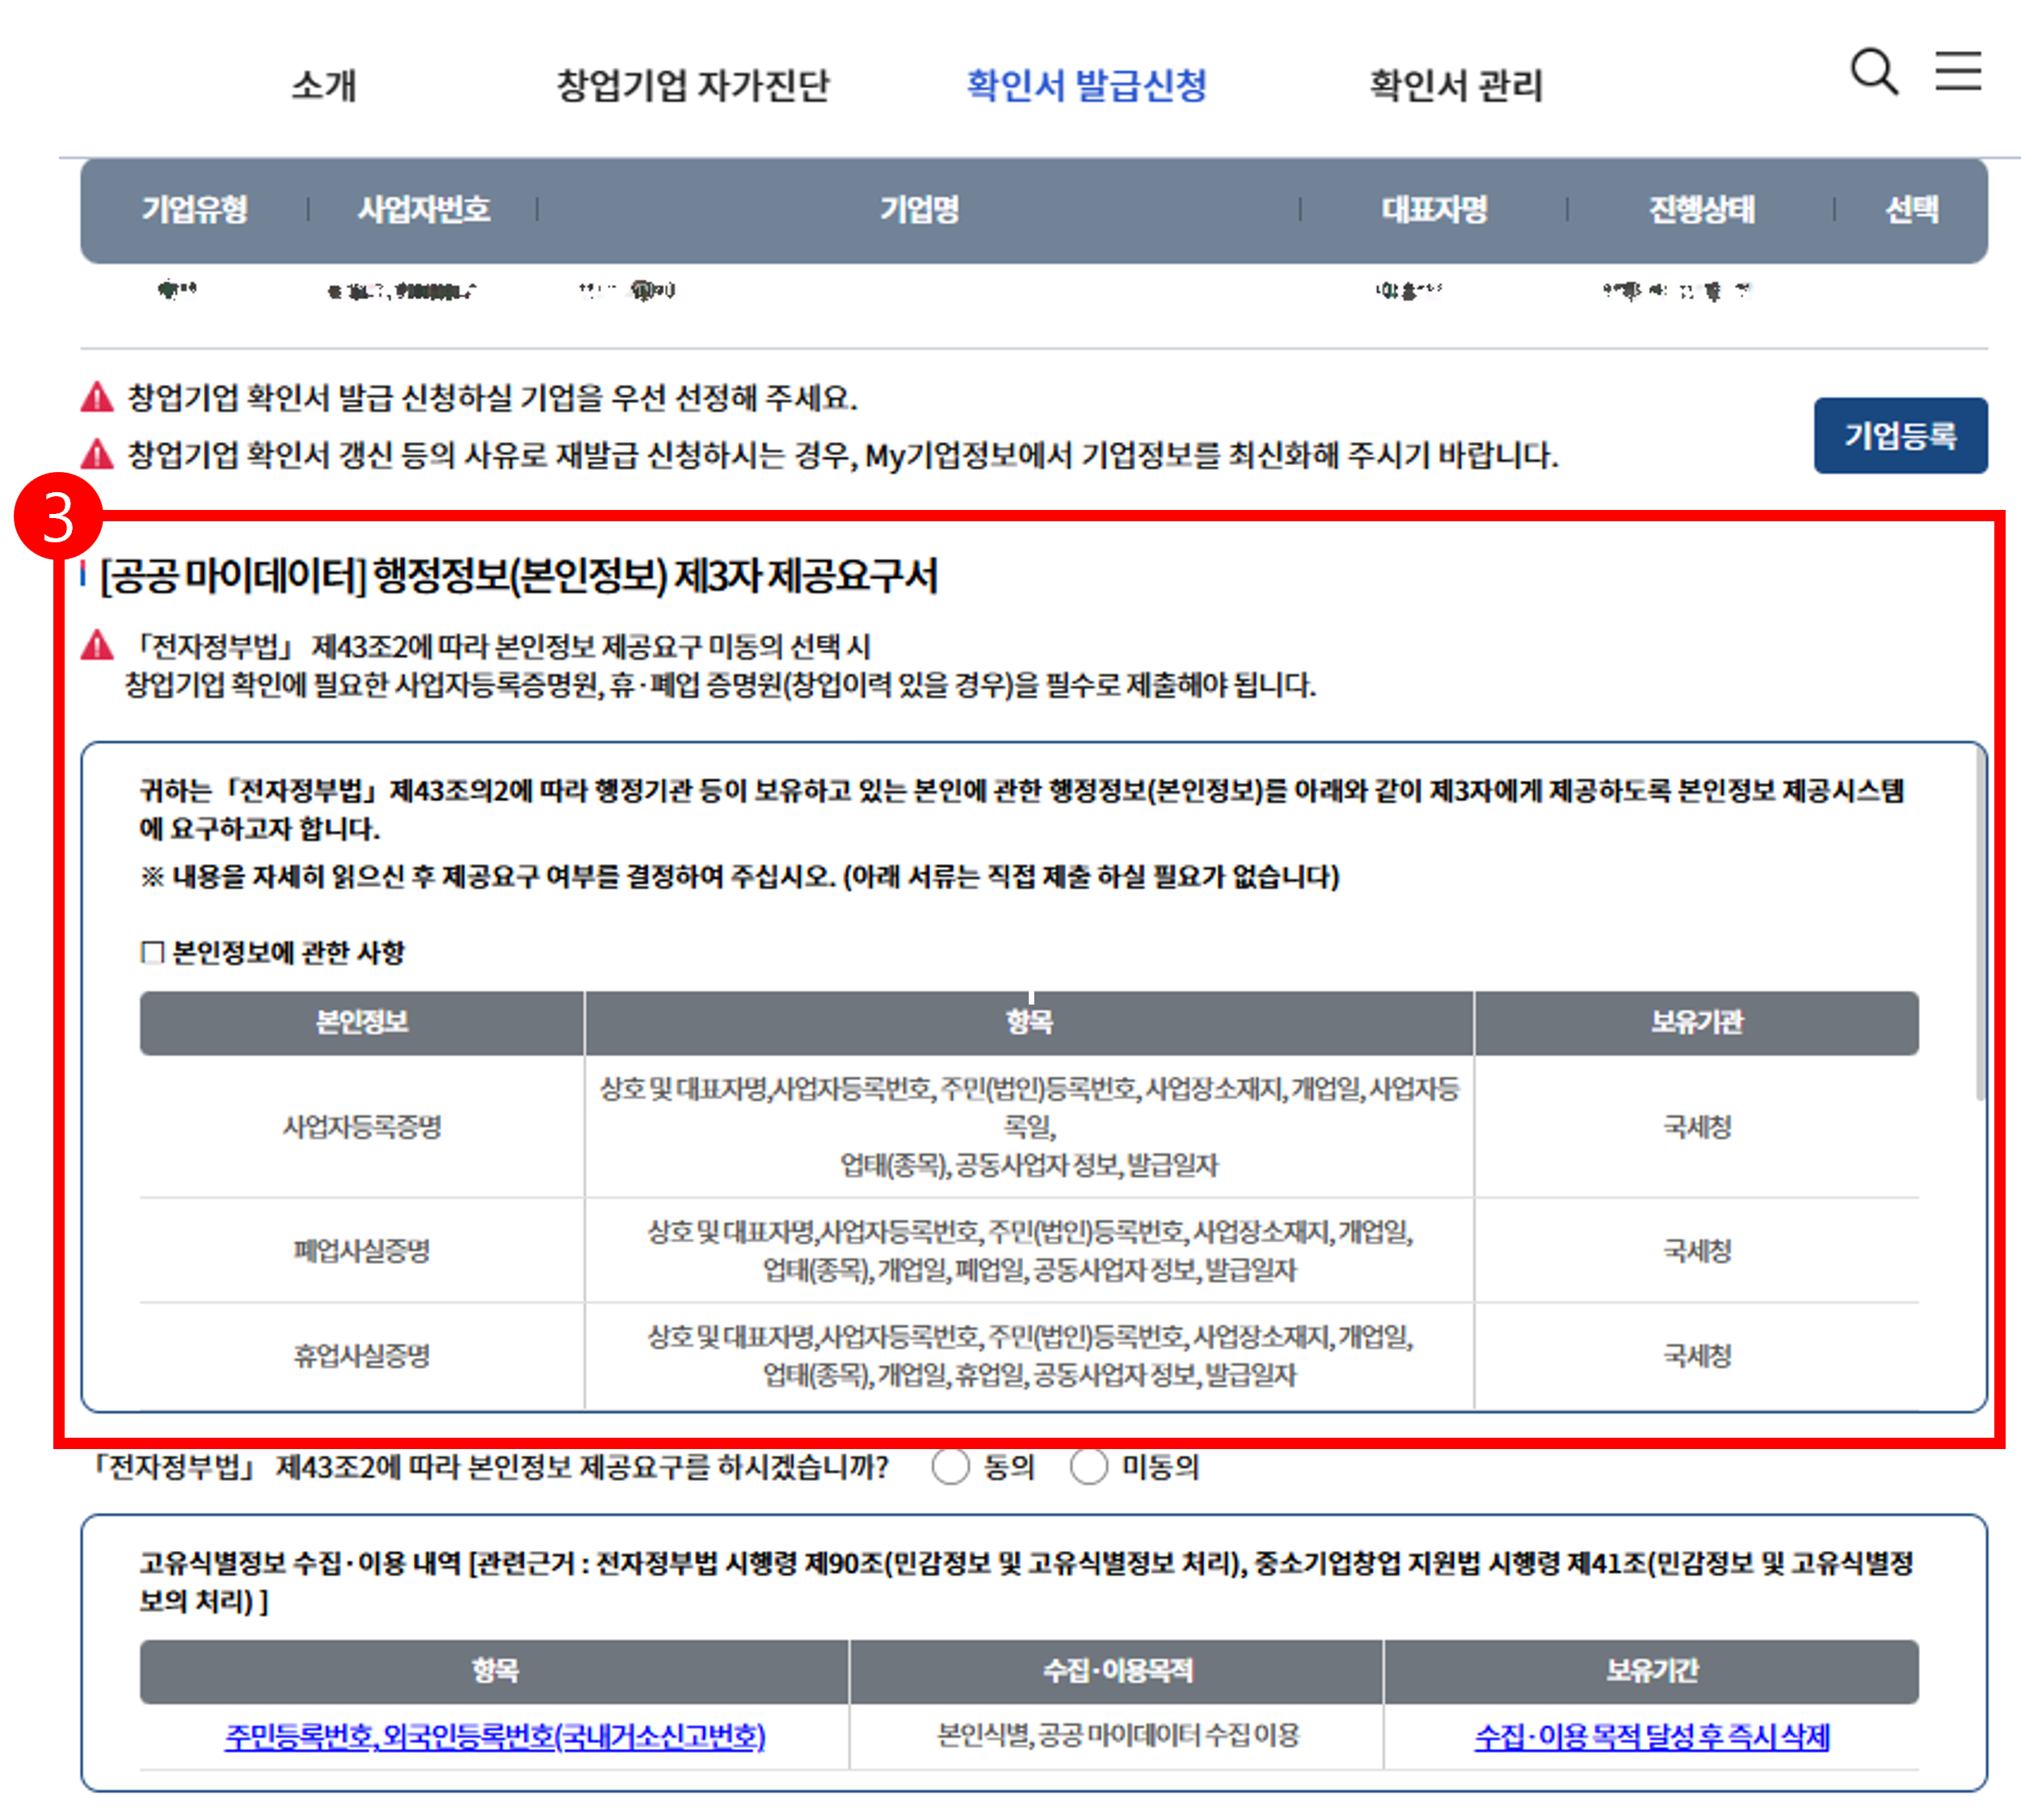Viewport: 2021px width, 1820px height.
Task: Click the 본인정보에 관한 사항 checkbox
Action: pyautogui.click(x=152, y=952)
